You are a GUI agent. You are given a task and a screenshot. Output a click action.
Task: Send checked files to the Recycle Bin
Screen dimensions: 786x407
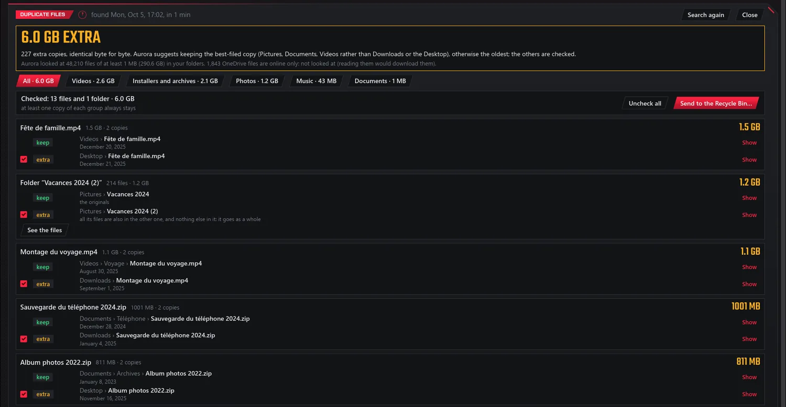[x=716, y=103]
